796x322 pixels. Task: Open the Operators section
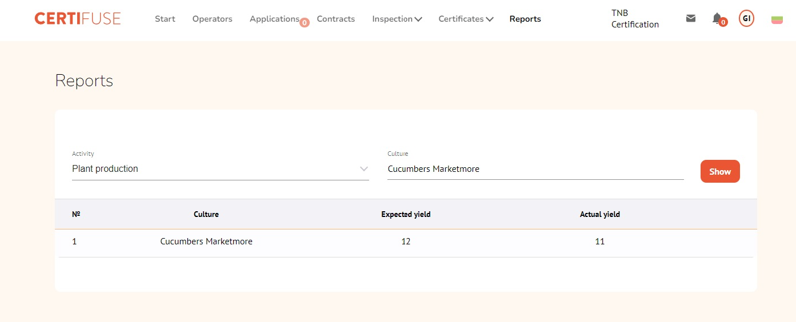pyautogui.click(x=212, y=19)
